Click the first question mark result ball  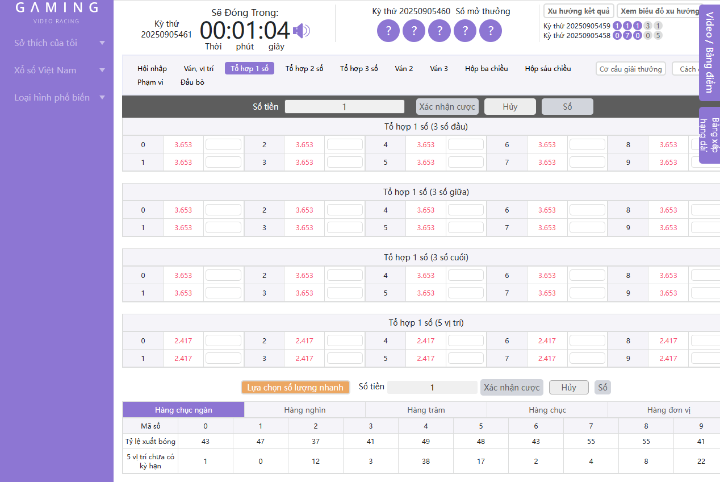tap(388, 31)
